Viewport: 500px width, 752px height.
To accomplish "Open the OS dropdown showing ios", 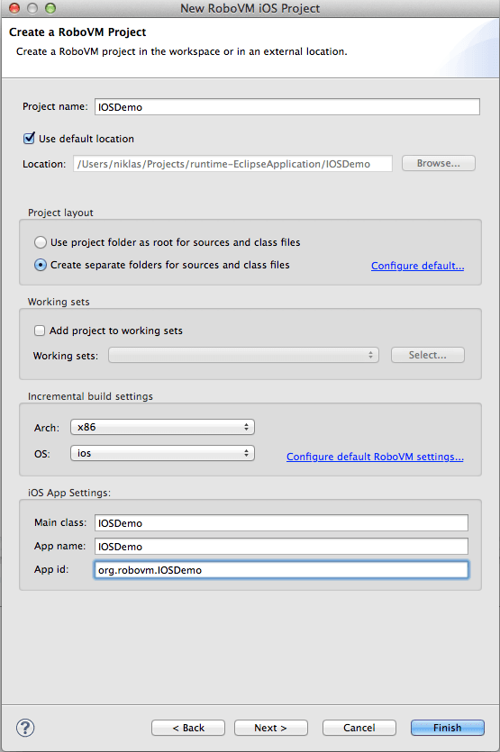I will (162, 453).
